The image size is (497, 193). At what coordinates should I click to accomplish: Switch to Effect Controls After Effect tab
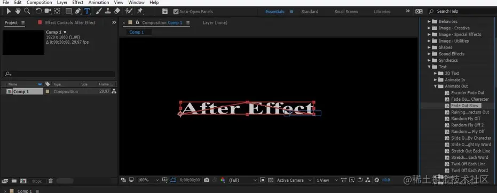click(x=70, y=22)
